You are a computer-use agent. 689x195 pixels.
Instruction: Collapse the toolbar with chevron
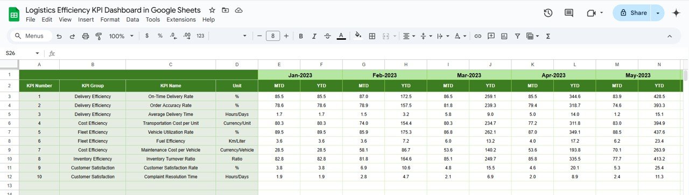670,36
